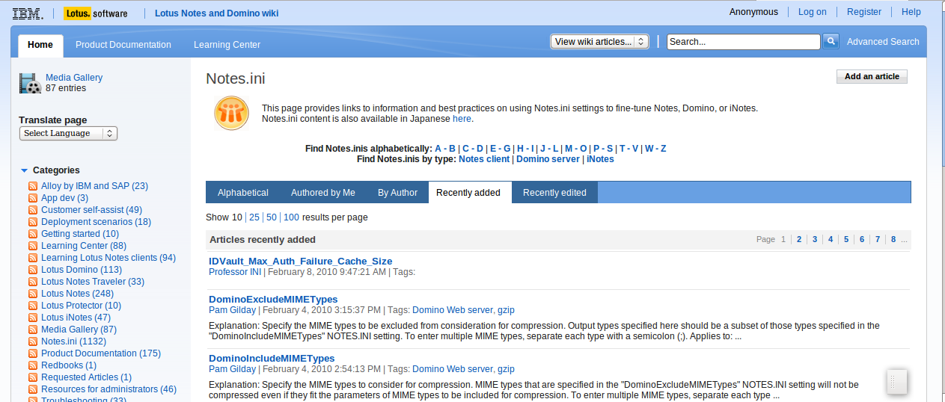Click the Lotus software logo
945x402 pixels.
pyautogui.click(x=97, y=13)
